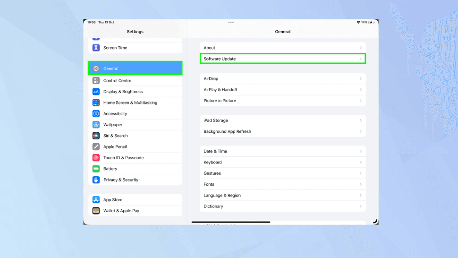Open Dictionary settings
Screen dimensions: 458x258
click(282, 206)
